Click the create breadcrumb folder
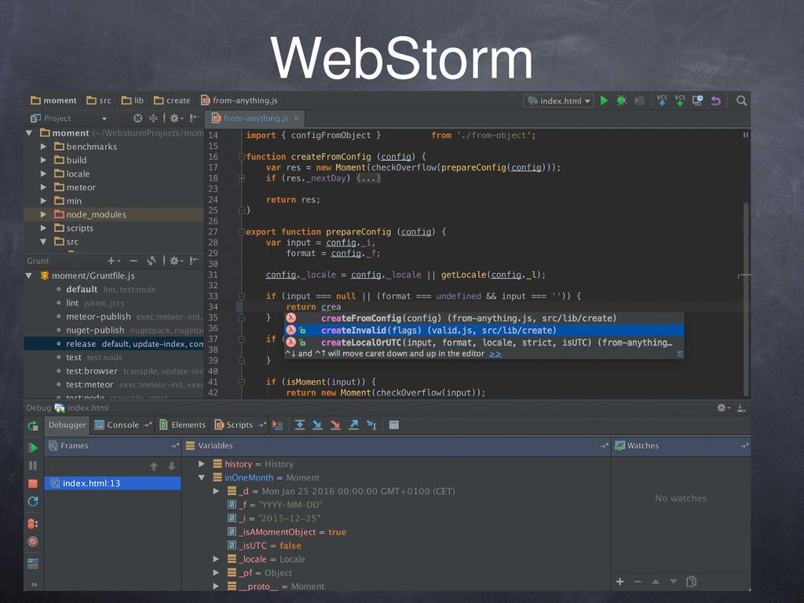 172,100
